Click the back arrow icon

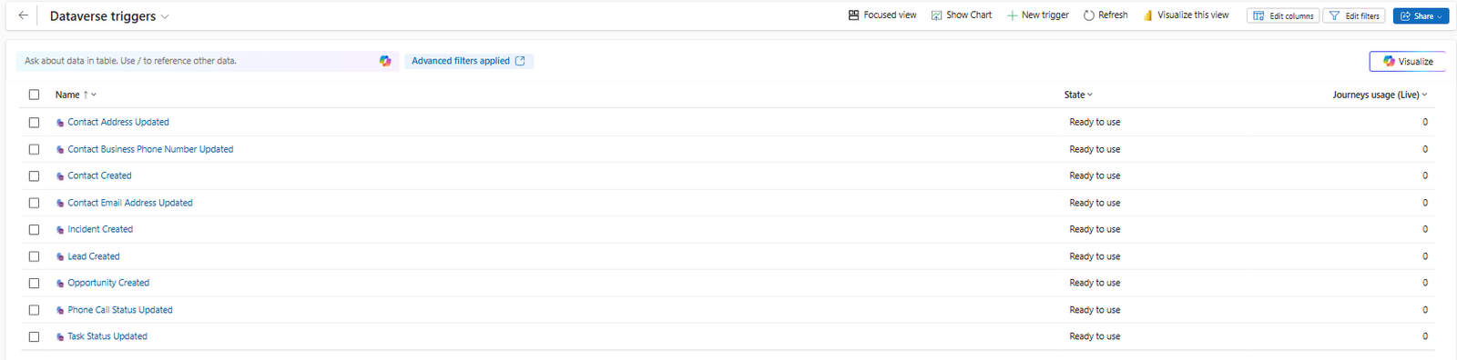[x=24, y=15]
